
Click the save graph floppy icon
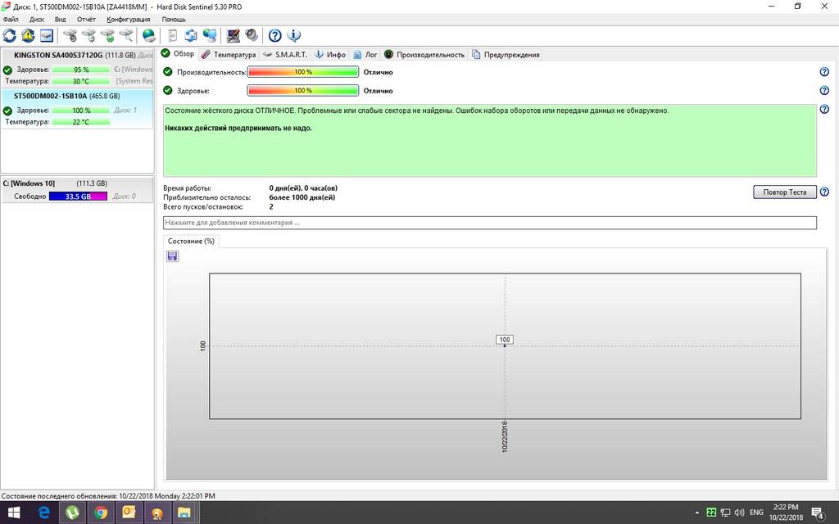(x=172, y=256)
